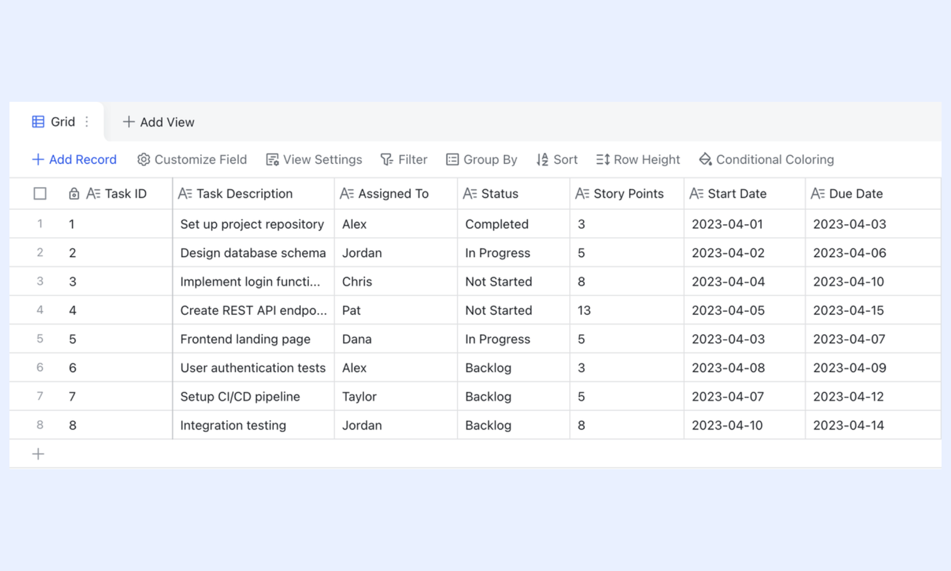Viewport: 951px width, 571px height.
Task: Click the text type icon of Status
Action: pyautogui.click(x=470, y=194)
